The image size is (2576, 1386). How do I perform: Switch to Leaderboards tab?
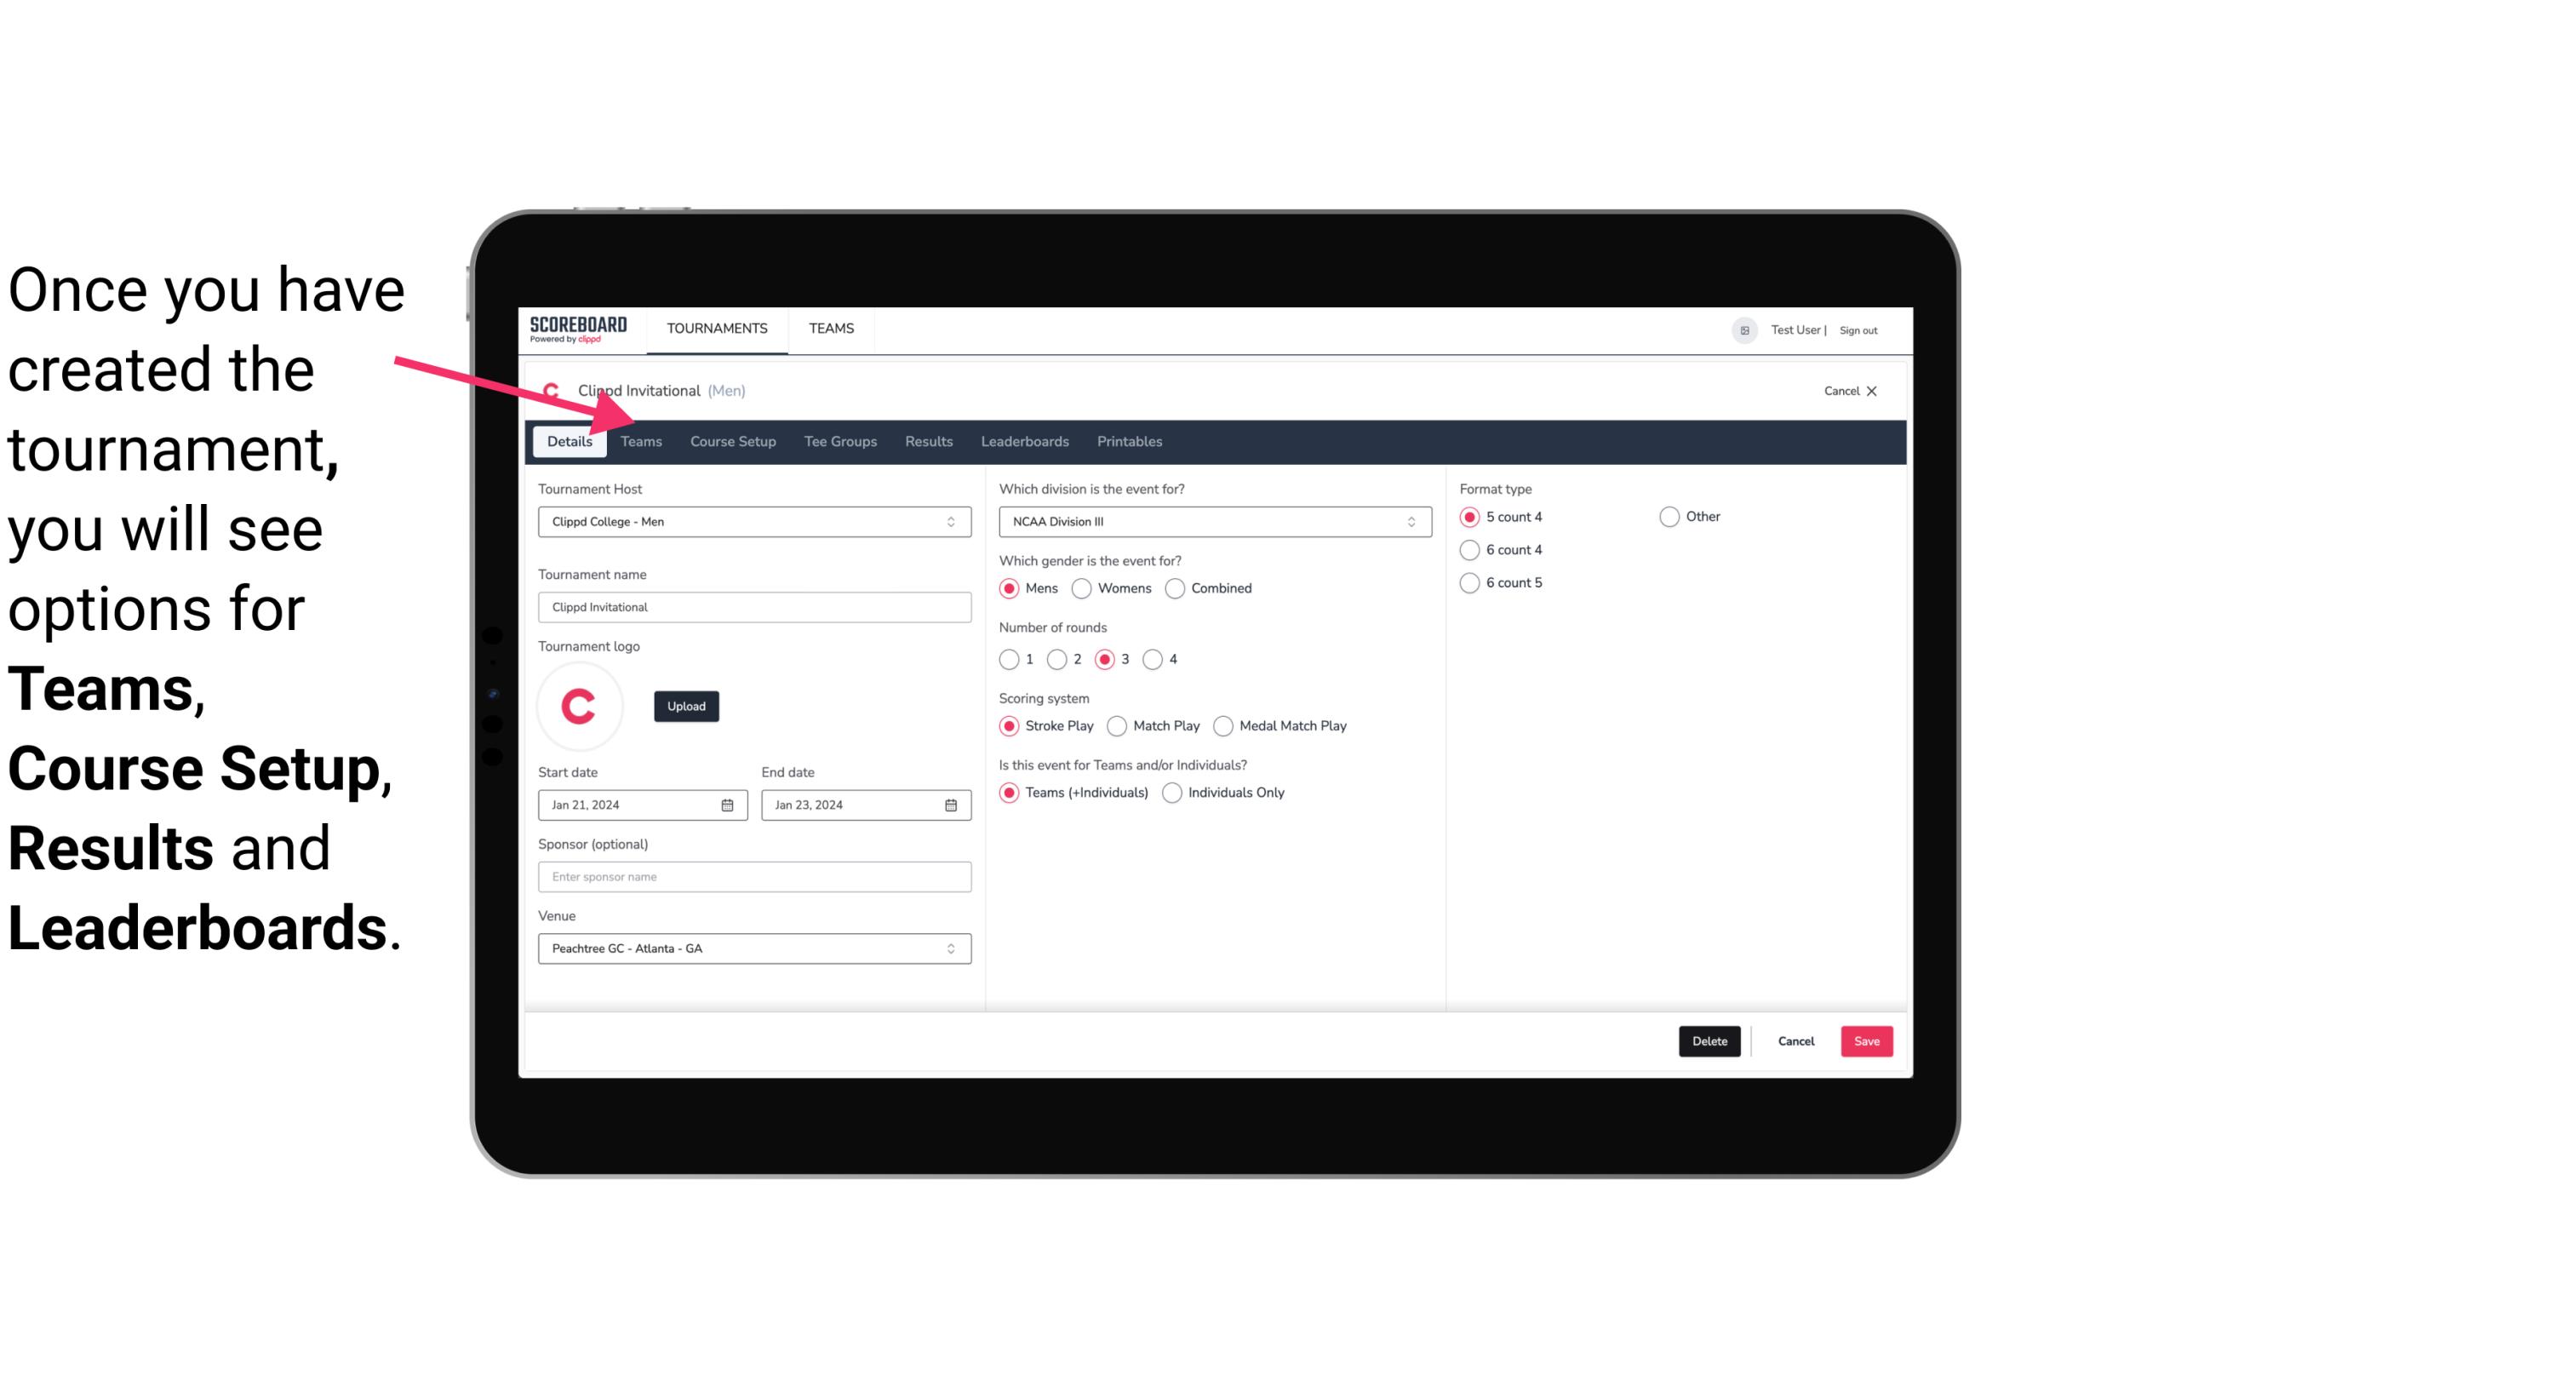coord(1023,440)
